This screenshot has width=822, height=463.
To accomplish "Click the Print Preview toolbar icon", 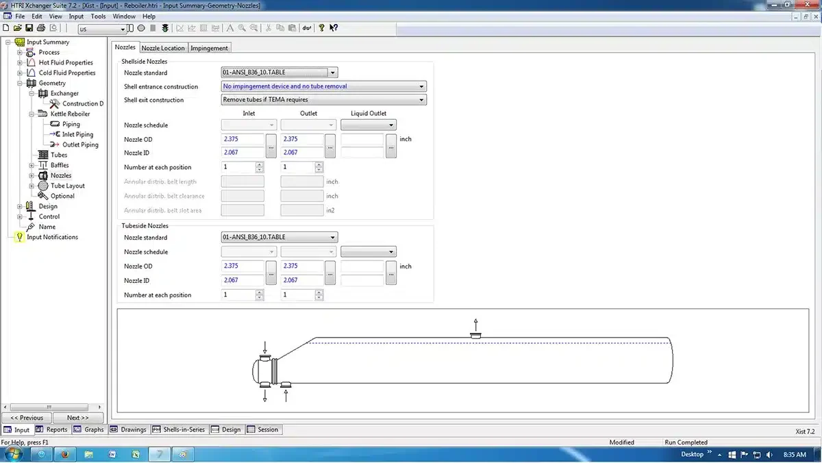I will pos(53,28).
